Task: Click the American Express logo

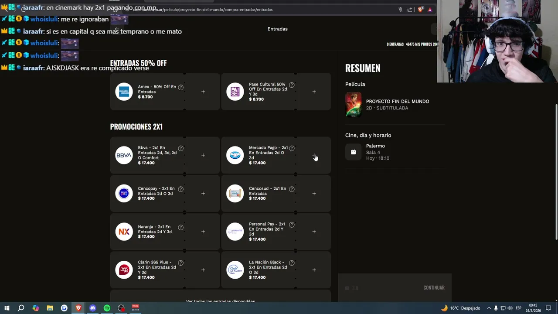Action: coord(124,92)
